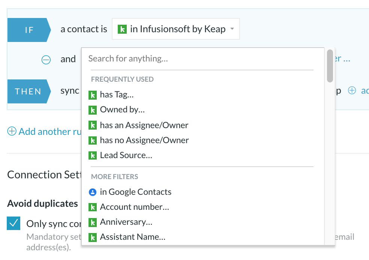Click the 'MORE FILTERS' section header
The image size is (369, 260).
point(115,176)
